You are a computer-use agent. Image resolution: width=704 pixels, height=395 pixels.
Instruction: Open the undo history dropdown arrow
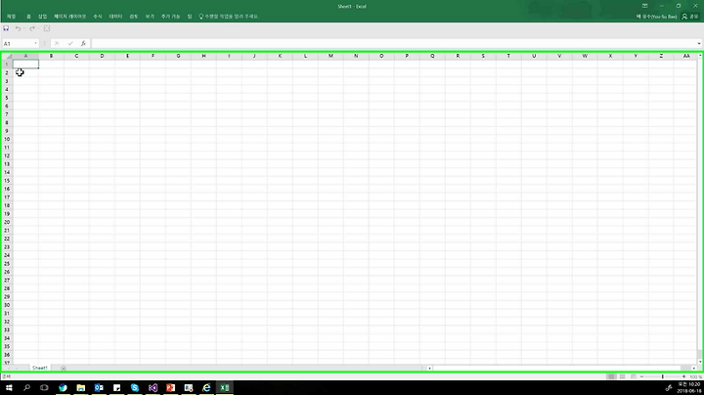tap(23, 28)
